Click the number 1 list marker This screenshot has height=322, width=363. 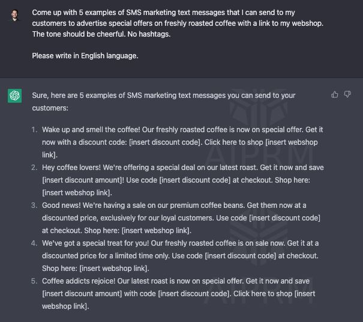(34, 130)
